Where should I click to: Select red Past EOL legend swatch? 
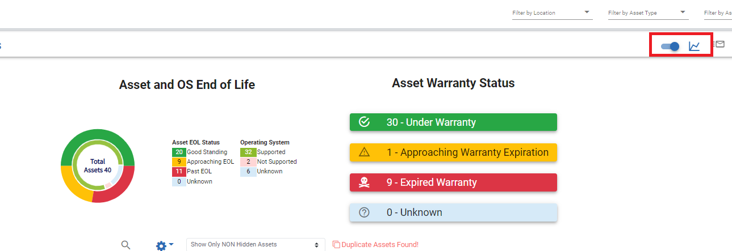tap(179, 171)
